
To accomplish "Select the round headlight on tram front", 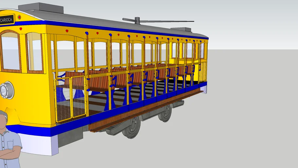I will tap(7, 90).
